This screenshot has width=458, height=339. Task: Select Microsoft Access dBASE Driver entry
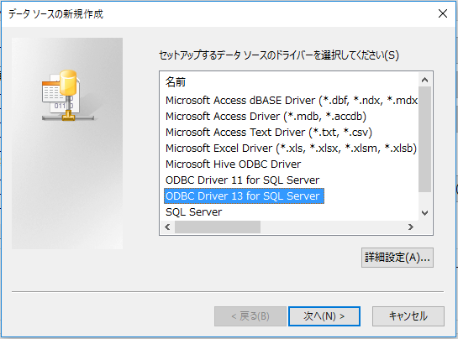tap(292, 101)
